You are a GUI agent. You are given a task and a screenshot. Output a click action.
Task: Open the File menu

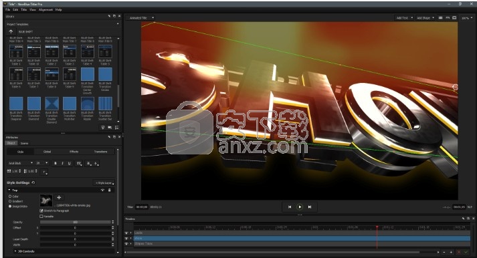8,10
